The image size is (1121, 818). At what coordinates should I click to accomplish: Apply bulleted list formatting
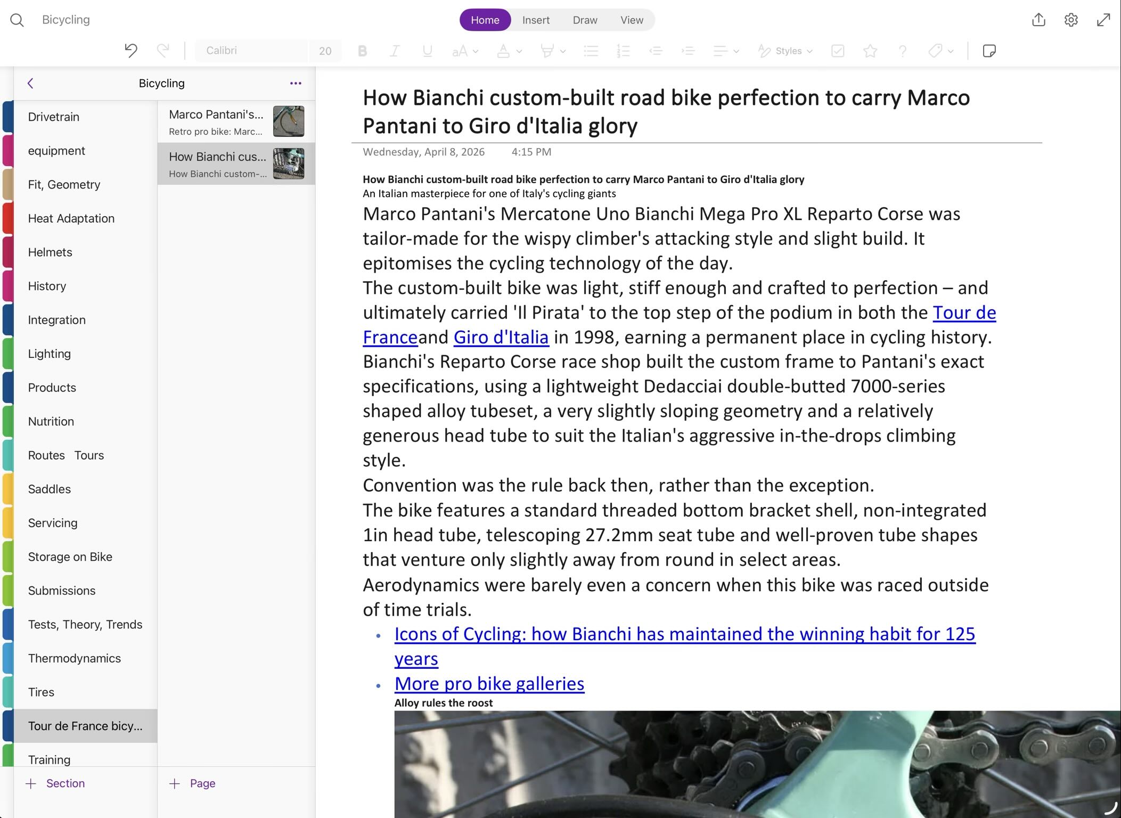(591, 51)
